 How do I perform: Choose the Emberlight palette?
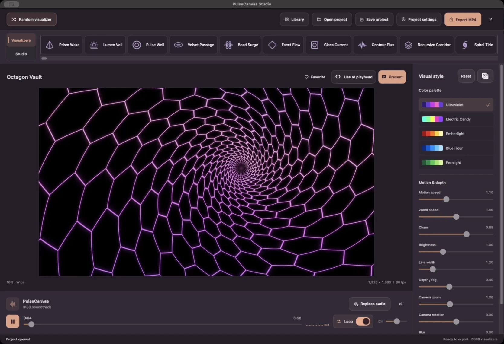(x=456, y=134)
